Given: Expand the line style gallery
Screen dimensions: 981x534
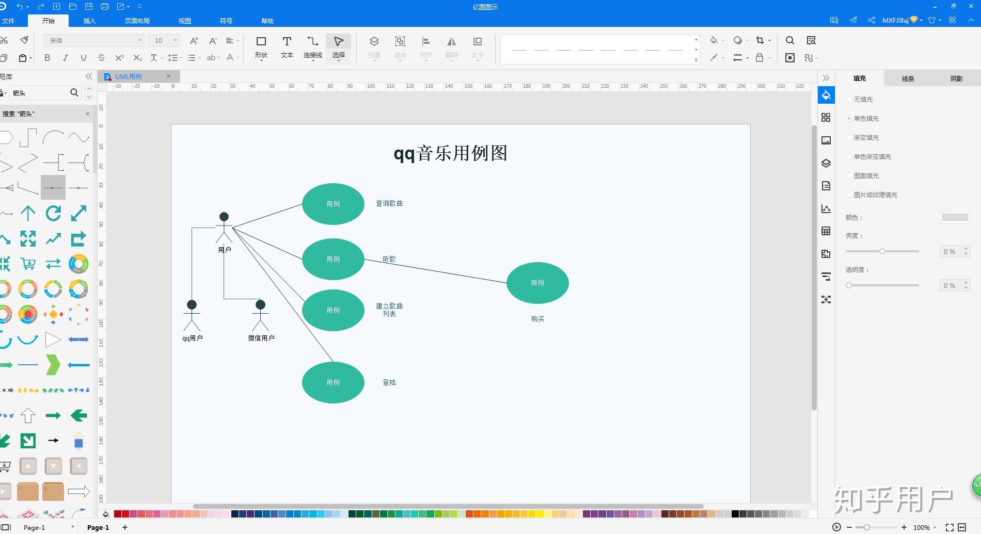Looking at the screenshot, I should click(x=696, y=60).
